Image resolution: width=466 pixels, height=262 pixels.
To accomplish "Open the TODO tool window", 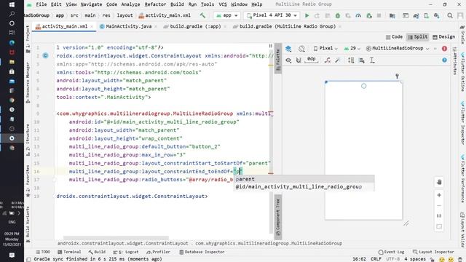I will pyautogui.click(x=43, y=252).
